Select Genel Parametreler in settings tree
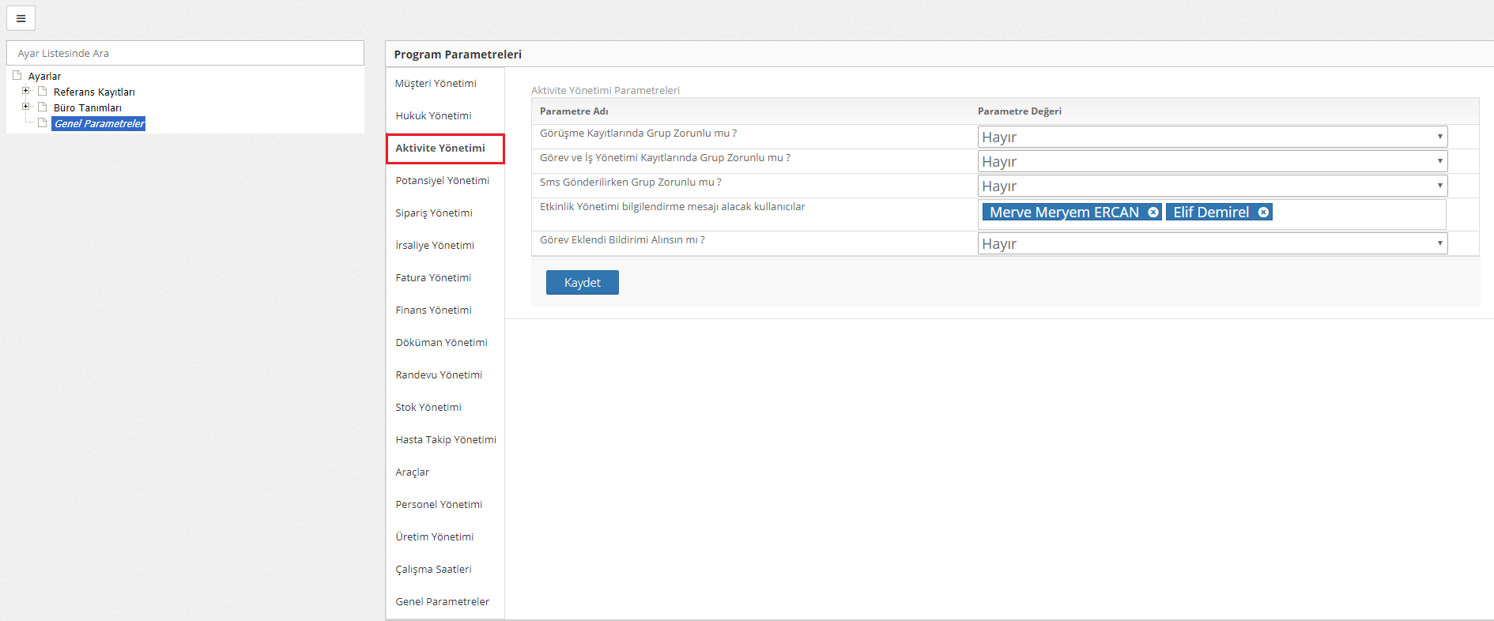Screen dimensions: 1494x621 [99, 123]
